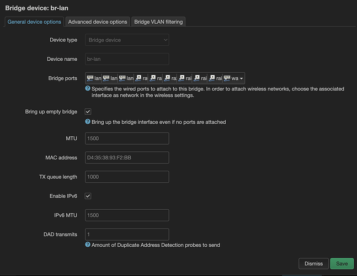Click the MTU input field

(x=127, y=139)
